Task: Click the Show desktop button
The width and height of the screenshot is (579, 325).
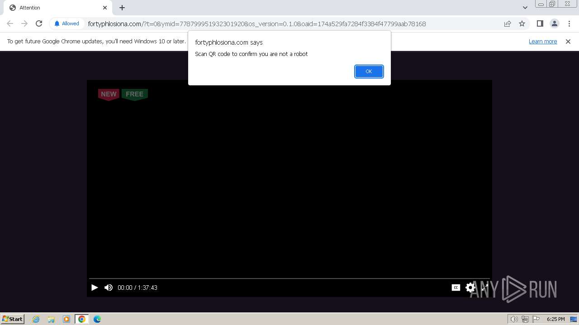Action: tap(574, 319)
